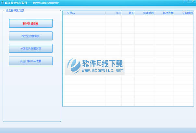Click the blue swirl logo in watermark
196x133 pixels.
74,66
